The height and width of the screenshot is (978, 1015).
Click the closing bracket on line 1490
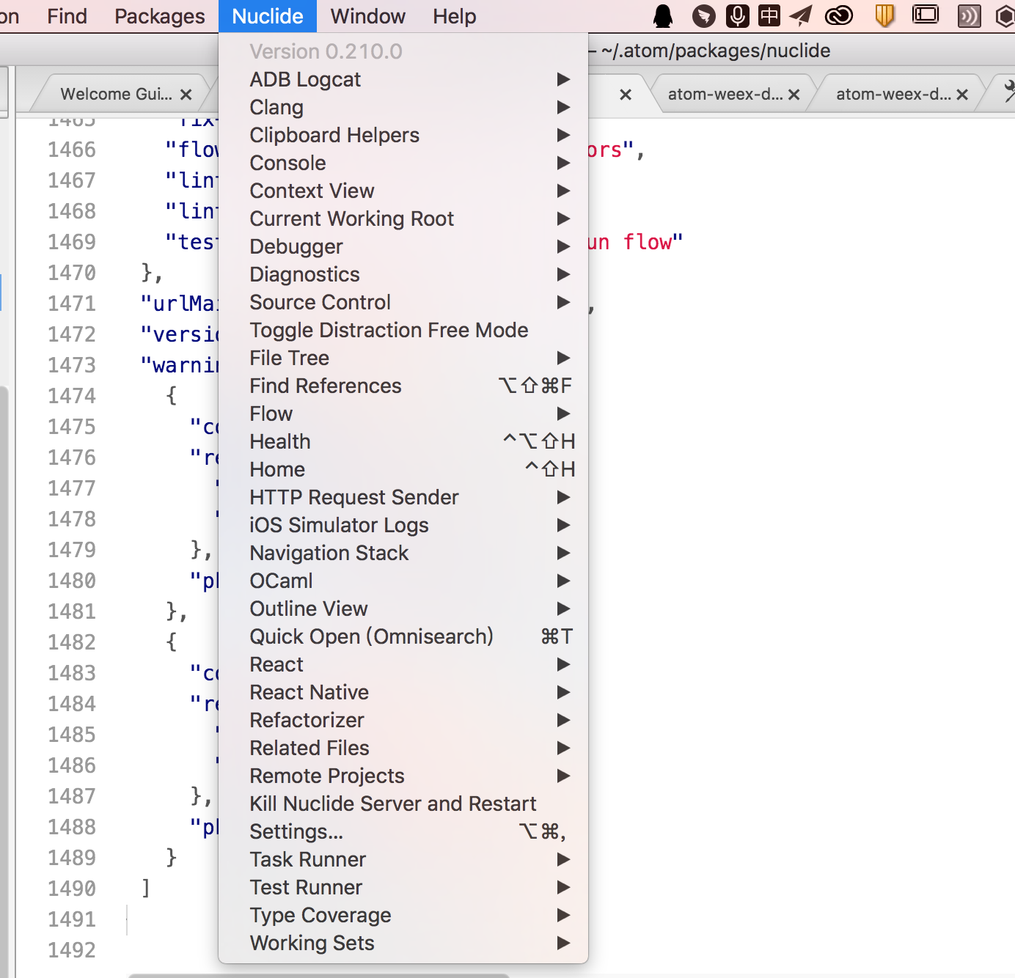click(x=146, y=888)
